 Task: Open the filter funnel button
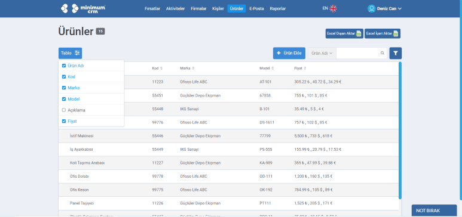[x=396, y=53]
